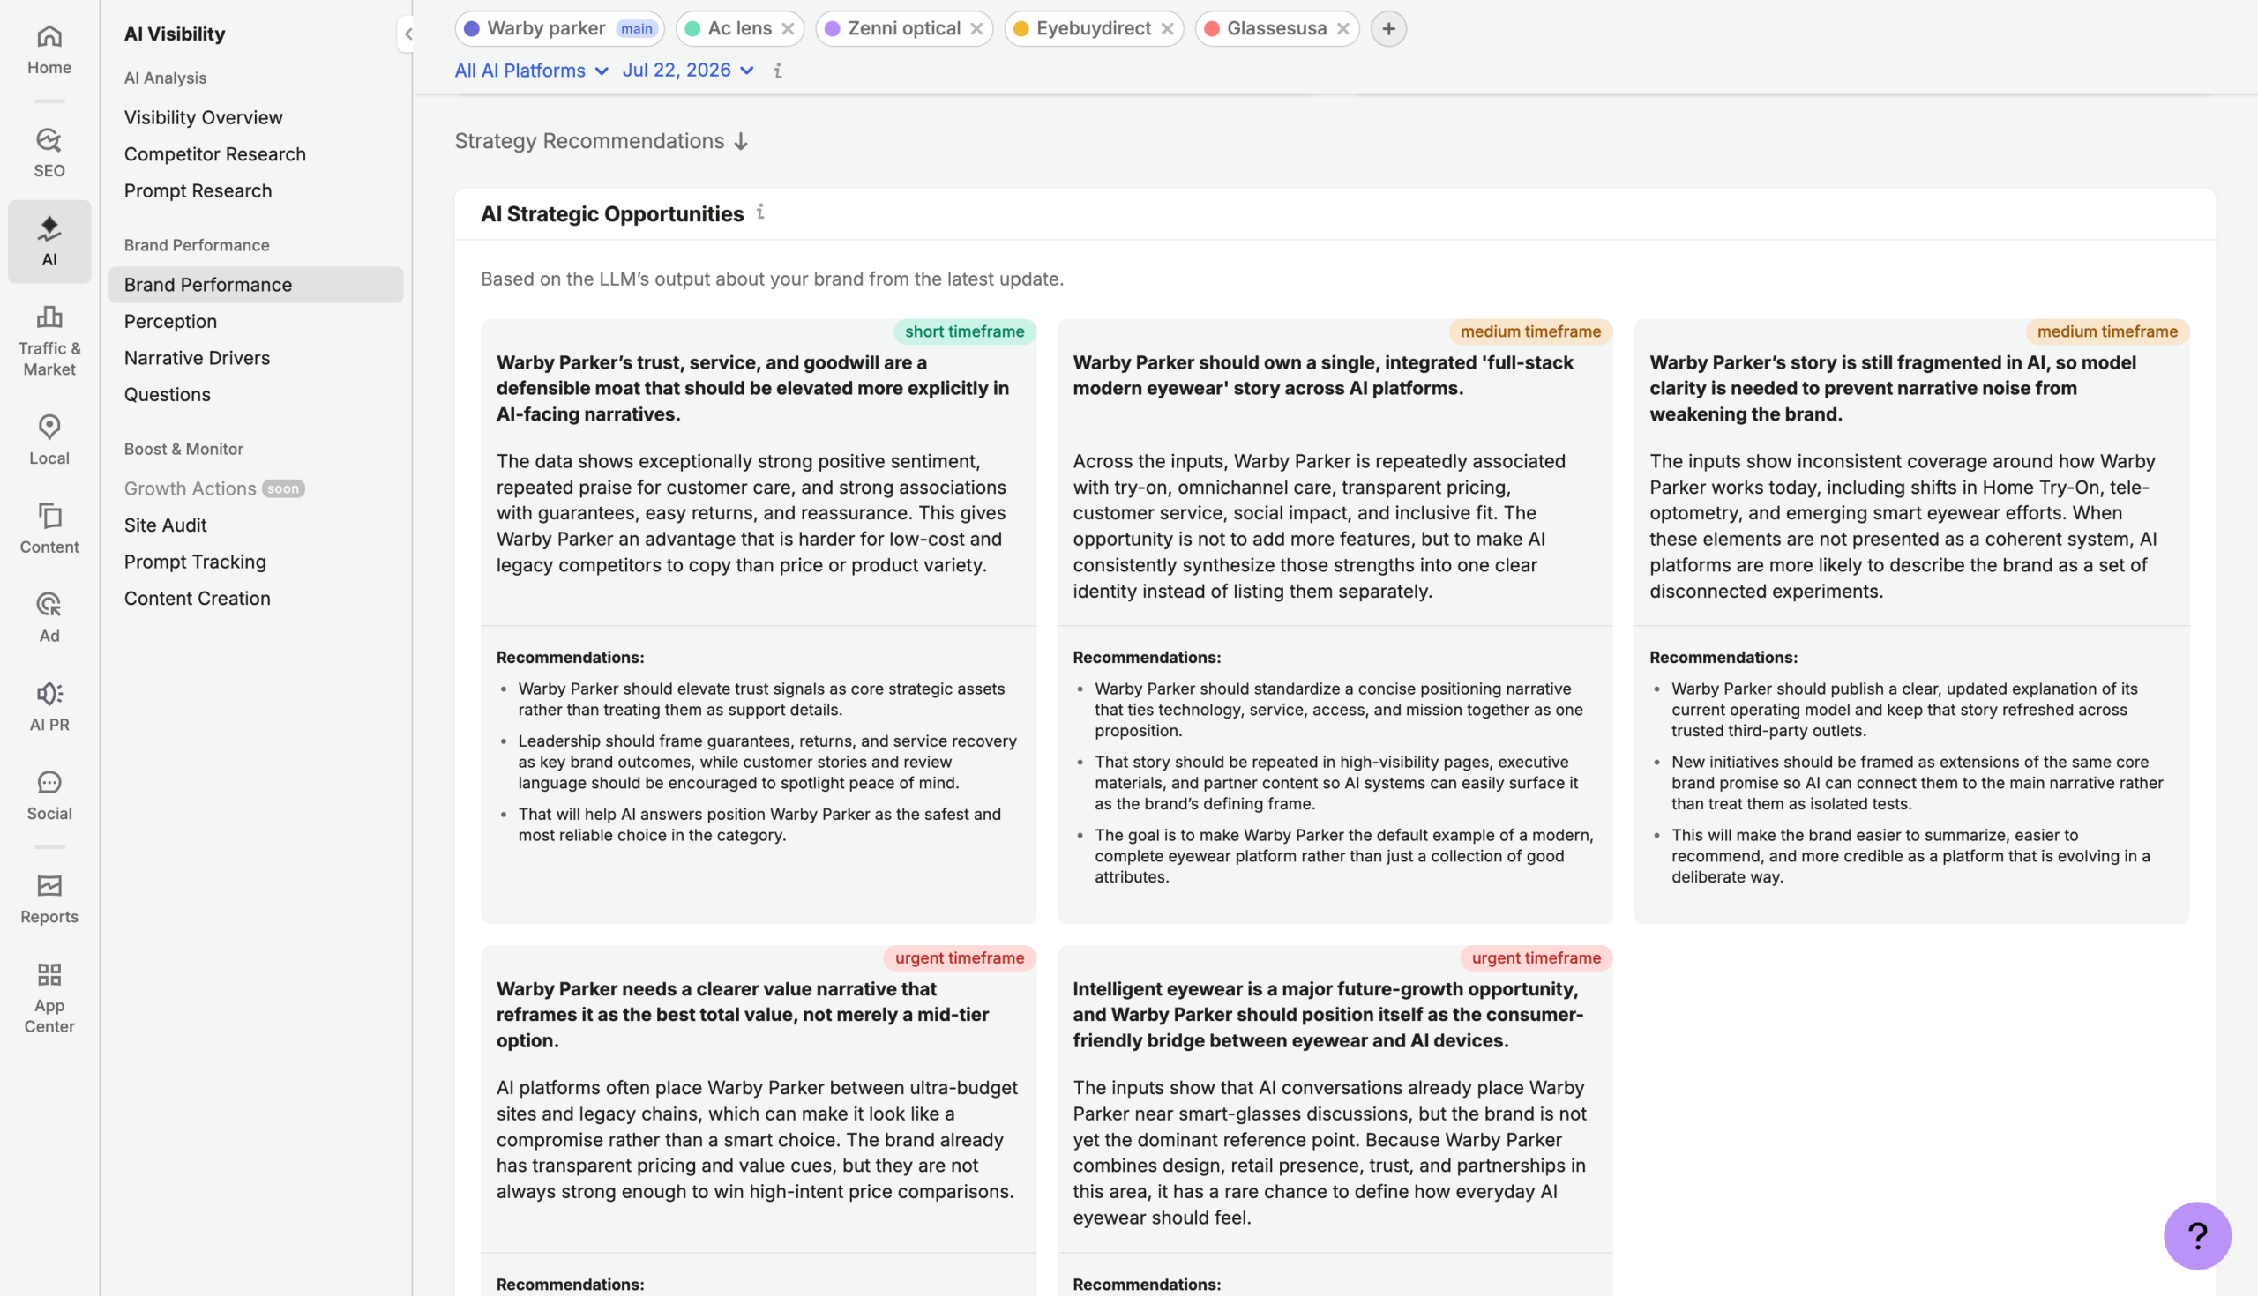Click urgent timeframe badge on value narrative card
Screen dimensions: 2258x1296
(x=959, y=957)
